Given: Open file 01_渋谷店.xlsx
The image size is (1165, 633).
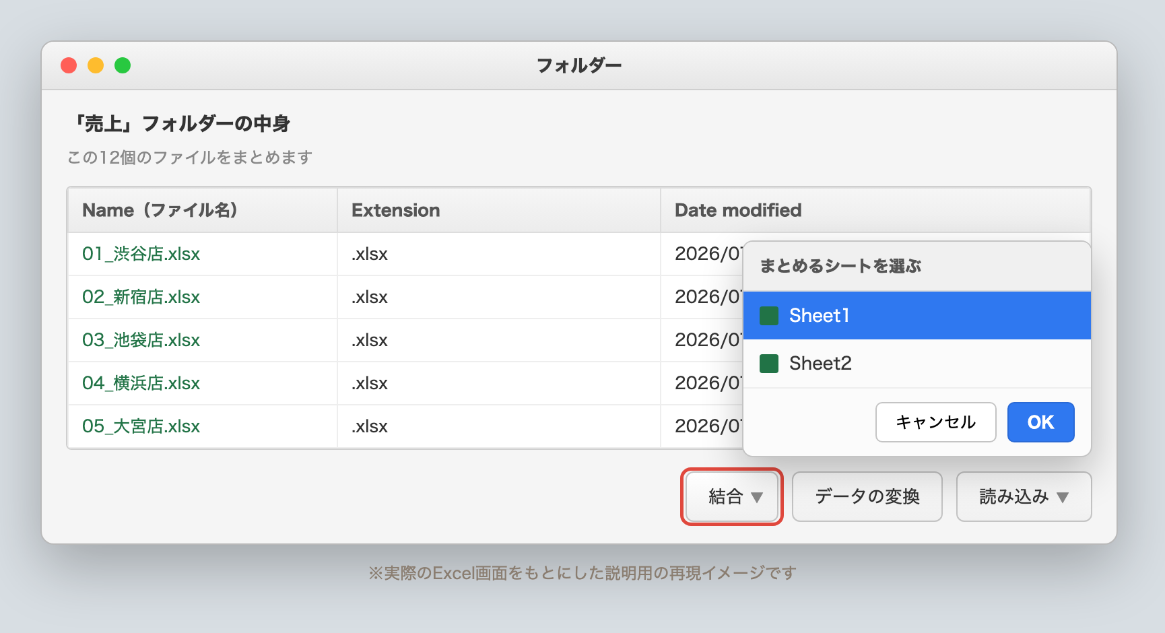Looking at the screenshot, I should pyautogui.click(x=141, y=254).
